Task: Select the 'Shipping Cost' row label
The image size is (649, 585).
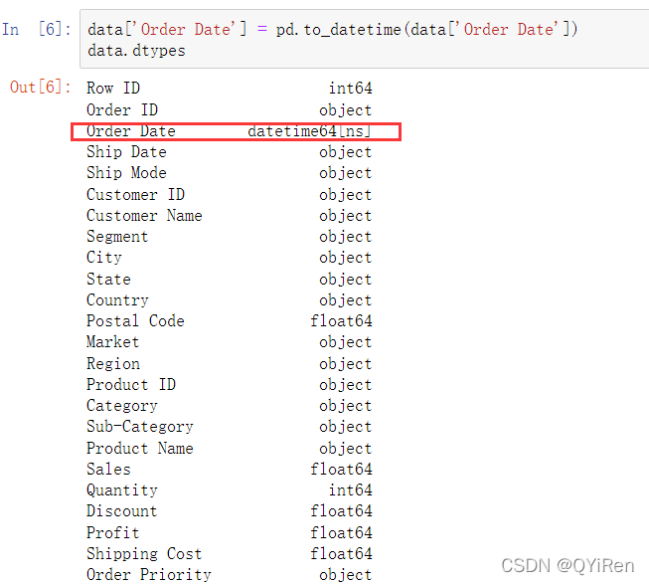Action: tap(144, 554)
